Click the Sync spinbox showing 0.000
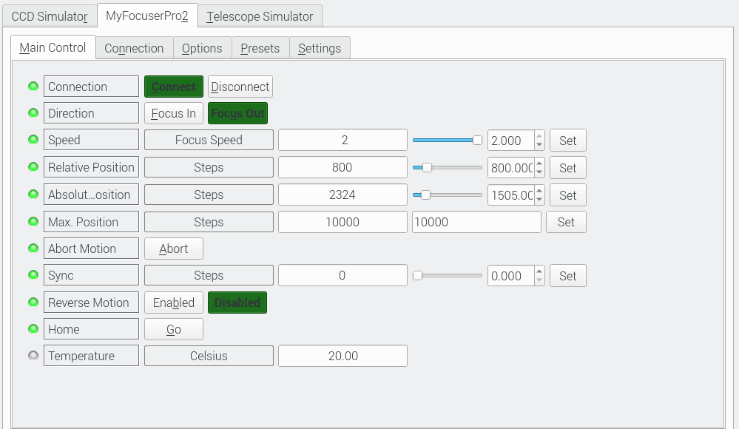 point(511,276)
